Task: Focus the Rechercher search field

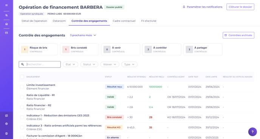Action: pos(40,64)
